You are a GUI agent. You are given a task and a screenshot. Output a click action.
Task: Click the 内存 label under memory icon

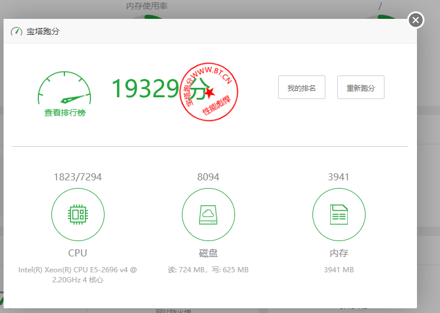[x=338, y=253]
